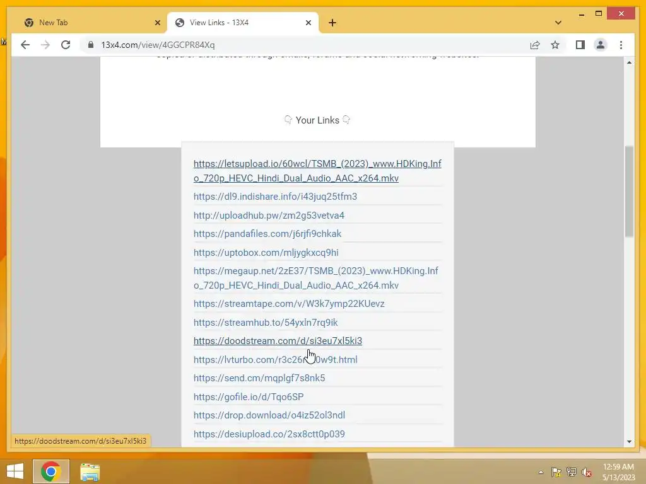The width and height of the screenshot is (646, 484).
Task: Open File Explorer from taskbar
Action: (x=90, y=471)
